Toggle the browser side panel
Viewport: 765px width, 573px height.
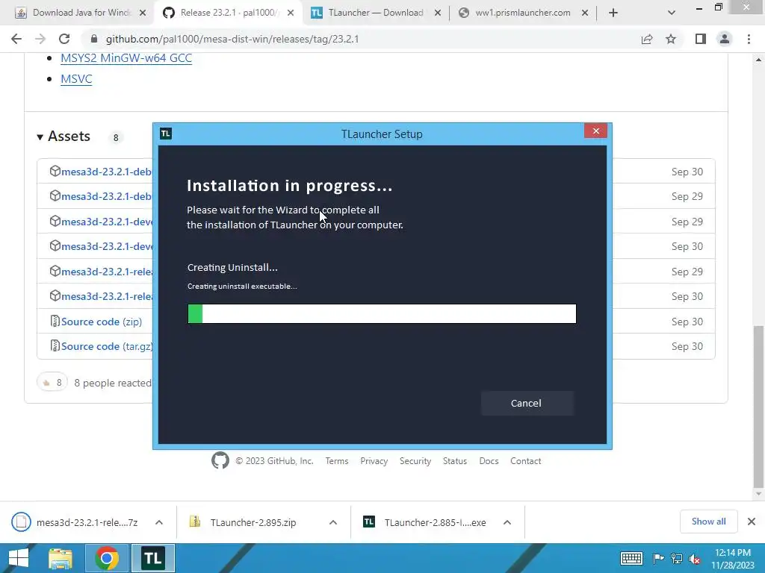pyautogui.click(x=701, y=39)
